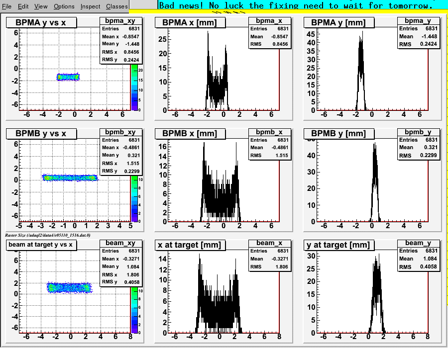Viewport: 448px width, 348px height.
Task: Click 'Mean y 1.084' in beam_xy stats
Action: 120,266
